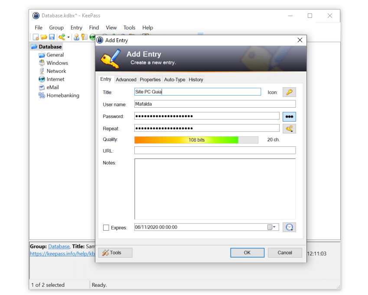Open the Tools menu in menu bar

tap(129, 27)
